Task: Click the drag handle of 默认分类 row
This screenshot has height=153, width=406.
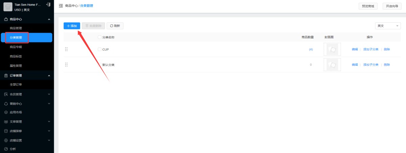Action: click(66, 64)
